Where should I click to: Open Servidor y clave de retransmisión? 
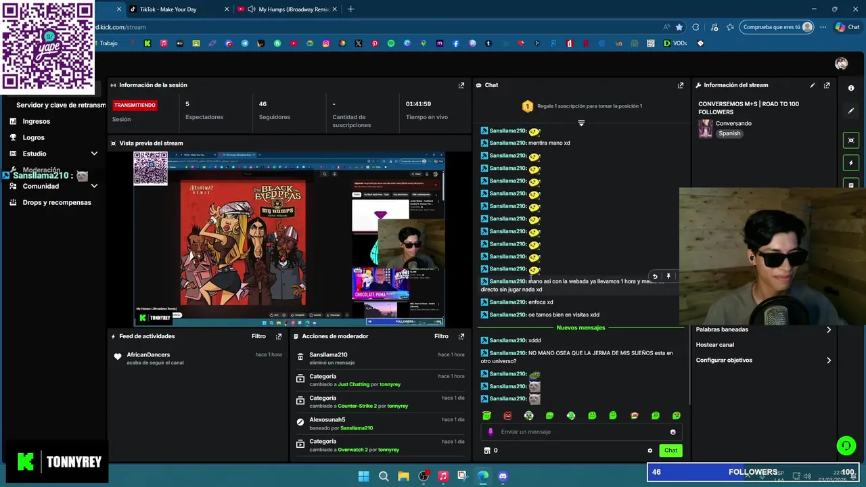click(61, 105)
